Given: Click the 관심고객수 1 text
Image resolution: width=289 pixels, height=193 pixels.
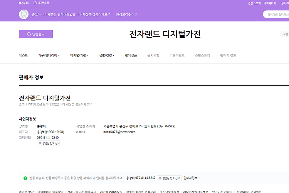Looking at the screenshot, I should click(x=125, y=15).
